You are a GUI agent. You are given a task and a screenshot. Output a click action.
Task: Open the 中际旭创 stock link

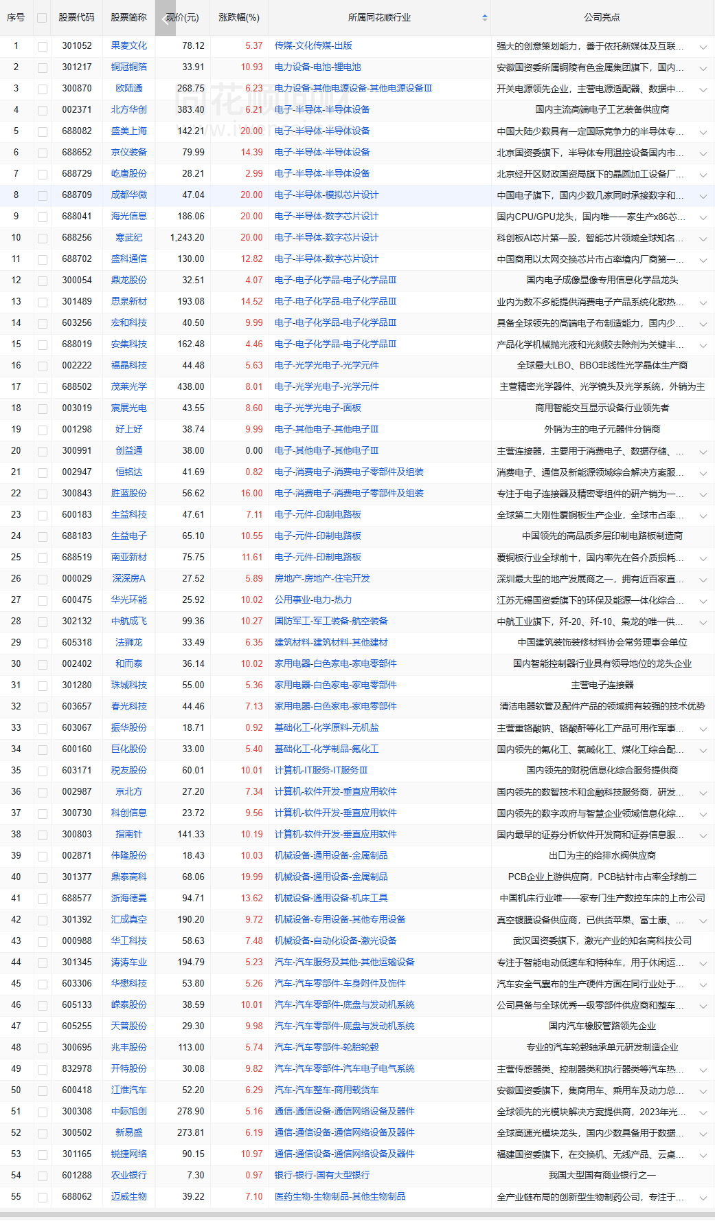128,1111
